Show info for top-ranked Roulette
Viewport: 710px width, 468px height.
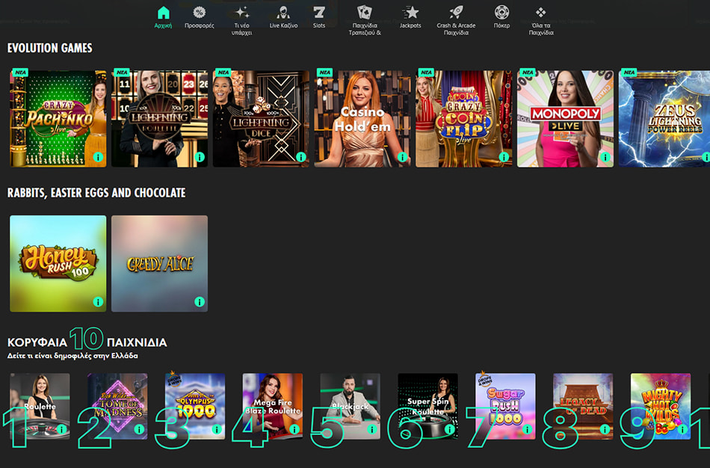61,429
